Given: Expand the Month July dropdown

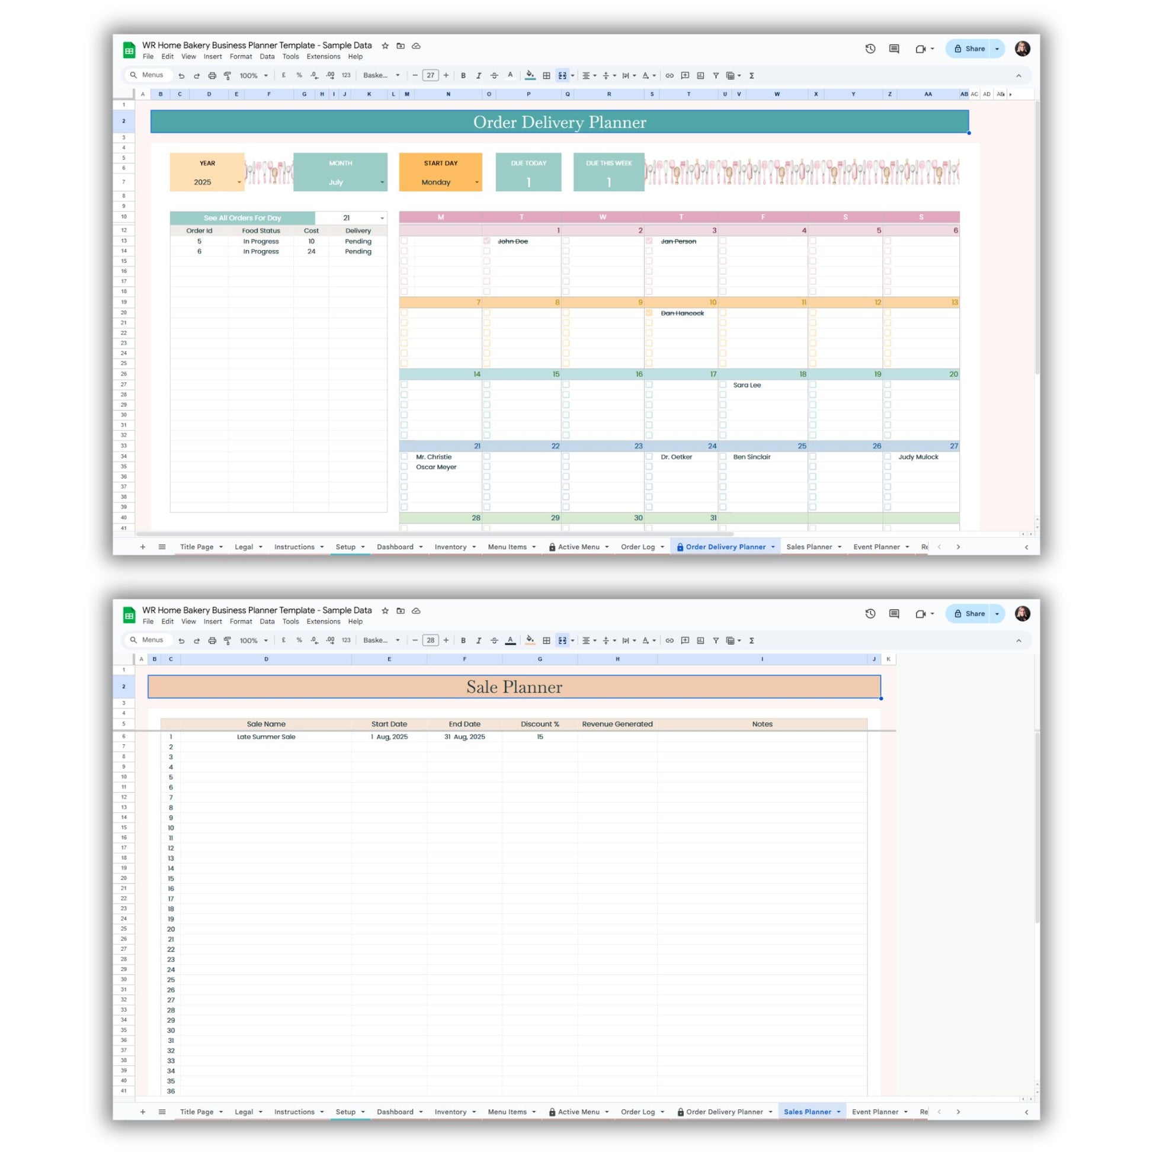Looking at the screenshot, I should [382, 182].
